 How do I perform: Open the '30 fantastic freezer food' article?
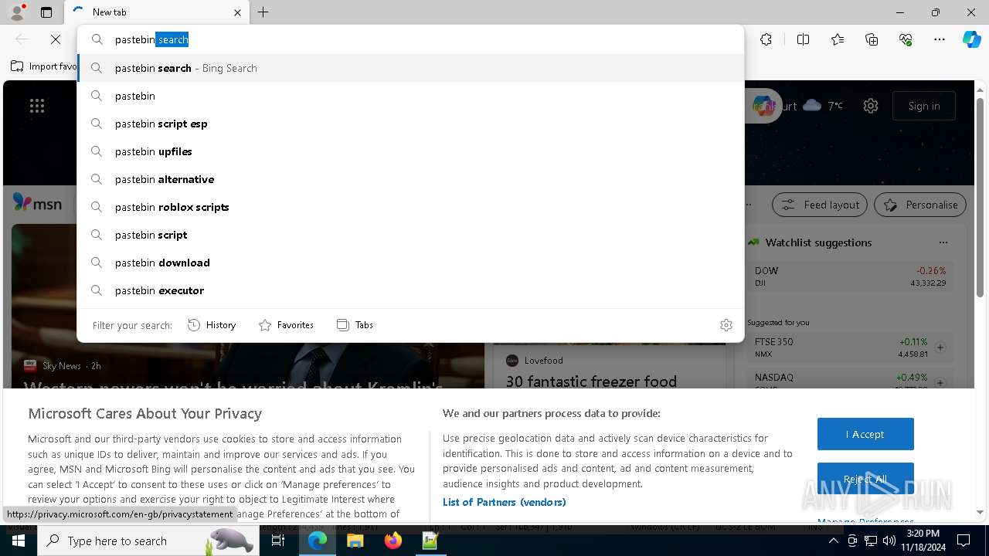tap(591, 381)
